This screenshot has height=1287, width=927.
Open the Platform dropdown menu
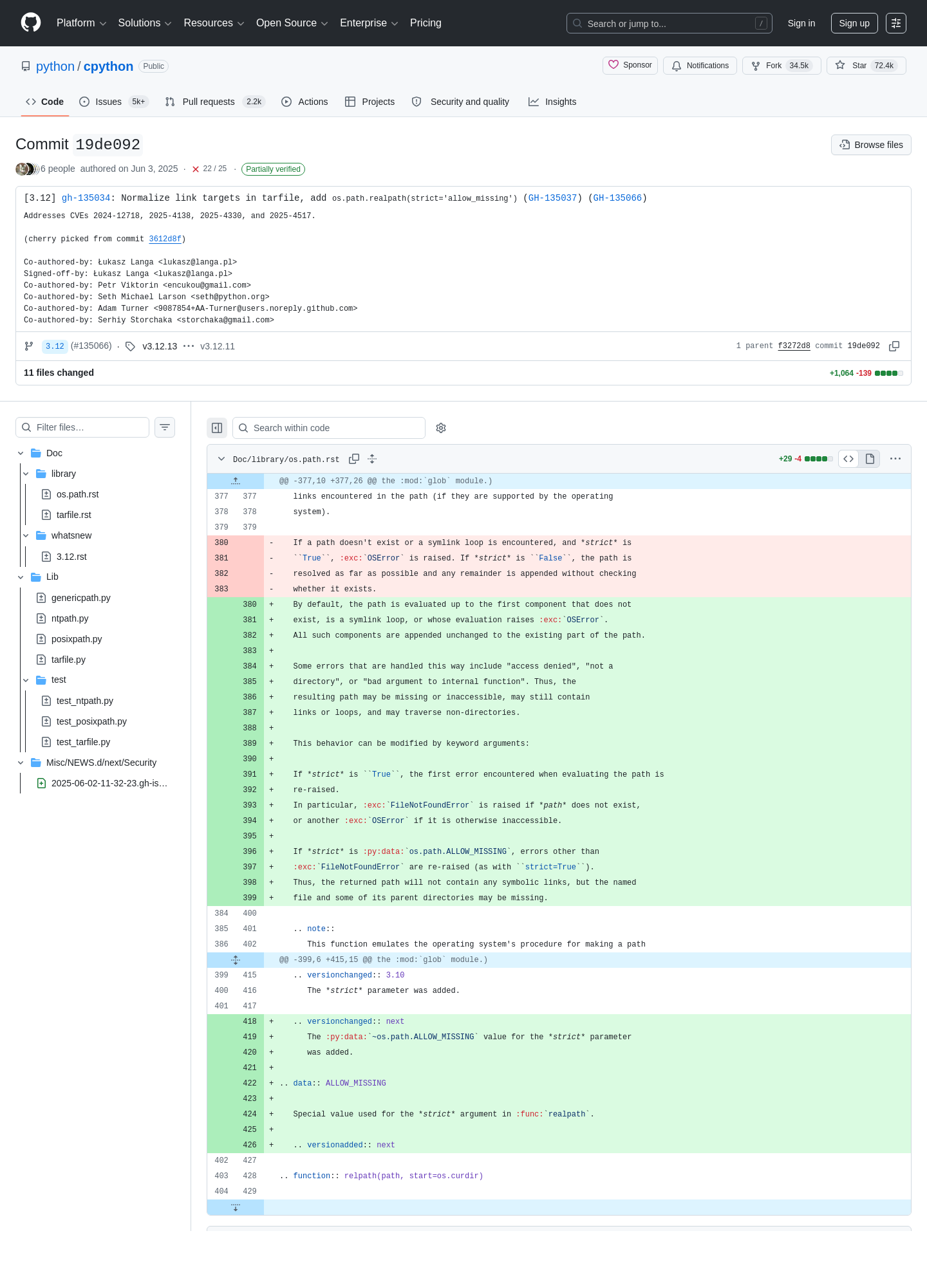coord(81,23)
